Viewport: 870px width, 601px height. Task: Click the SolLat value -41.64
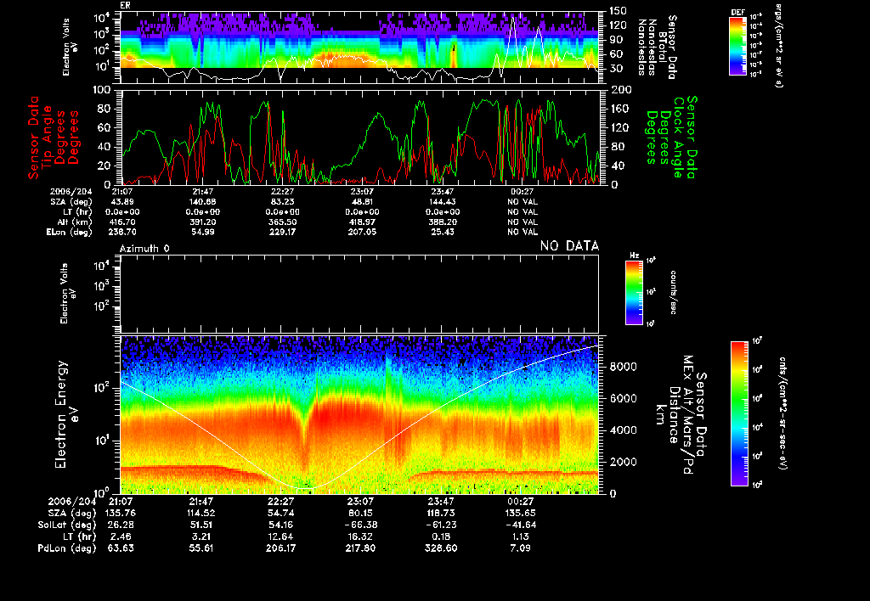520,525
